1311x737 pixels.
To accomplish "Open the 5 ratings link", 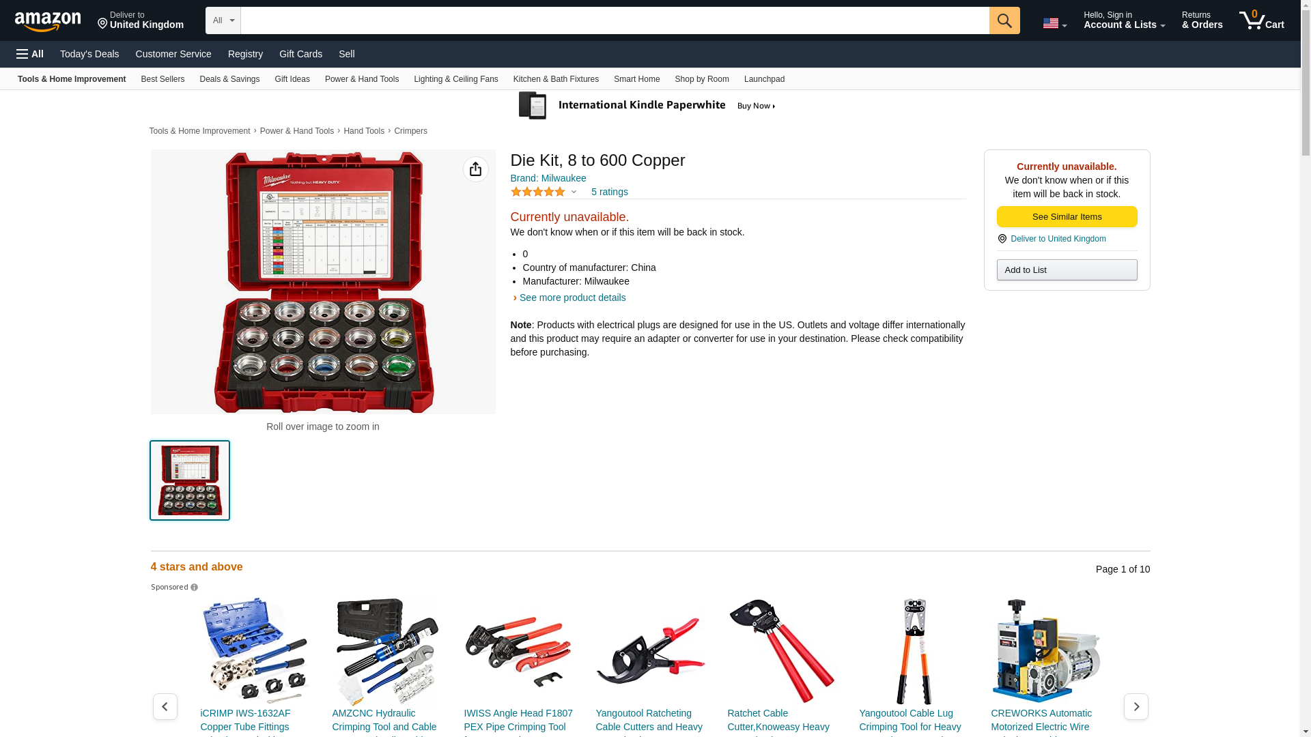I will coord(610,192).
